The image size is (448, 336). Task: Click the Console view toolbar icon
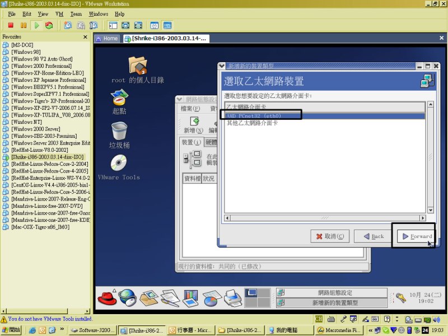pyautogui.click(x=167, y=25)
